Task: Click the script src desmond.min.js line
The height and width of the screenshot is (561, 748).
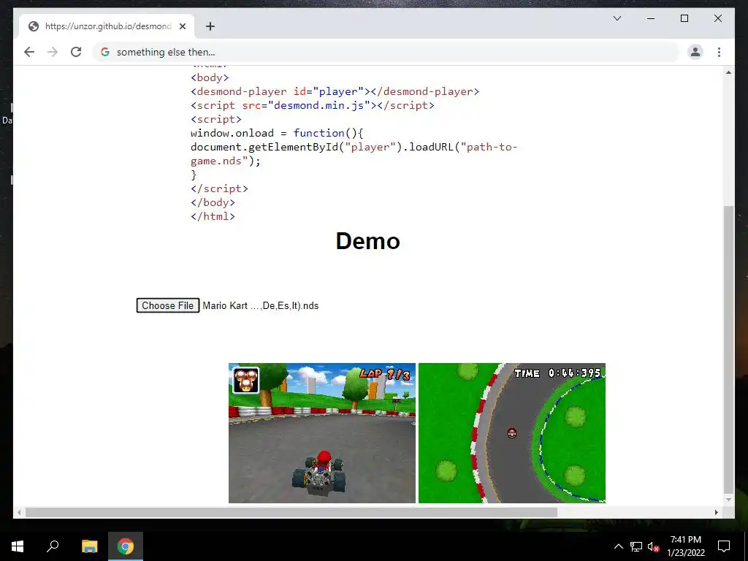Action: (313, 105)
